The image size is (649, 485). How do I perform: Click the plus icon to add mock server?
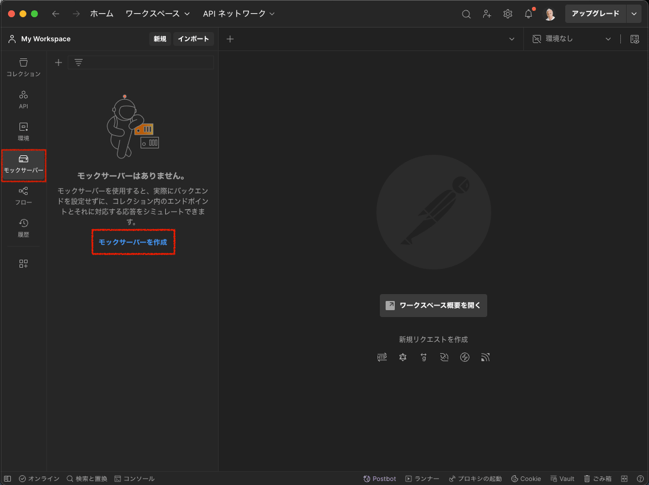point(59,62)
